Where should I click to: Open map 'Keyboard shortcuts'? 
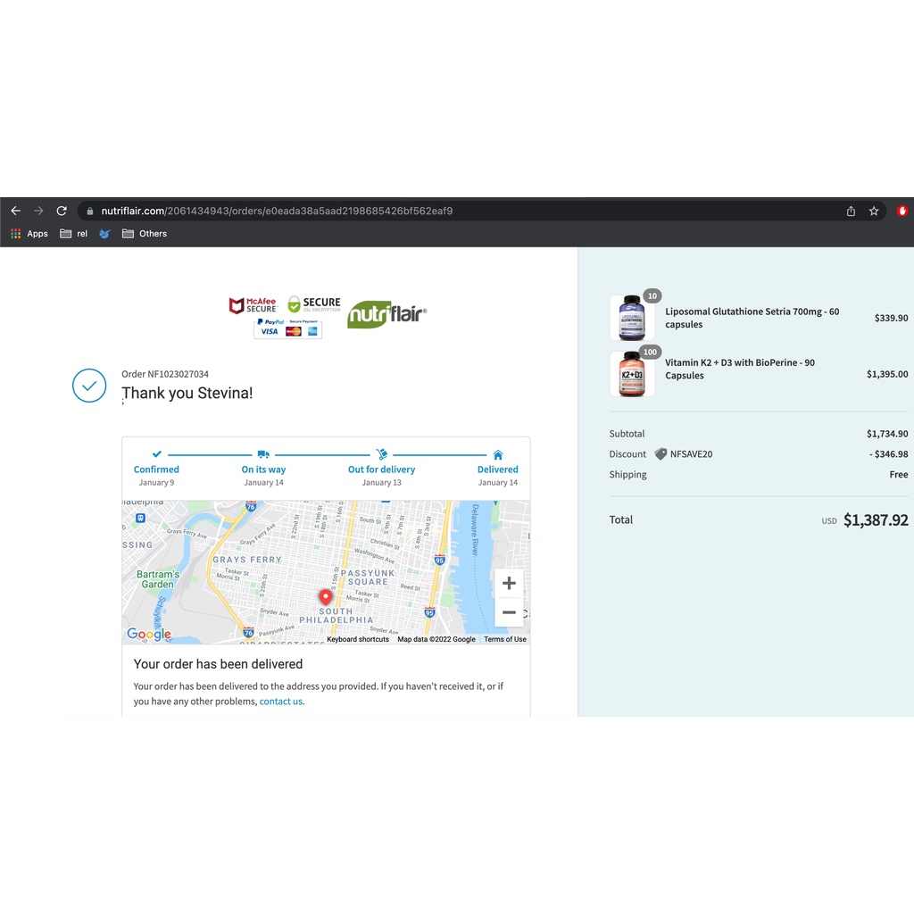(x=357, y=639)
